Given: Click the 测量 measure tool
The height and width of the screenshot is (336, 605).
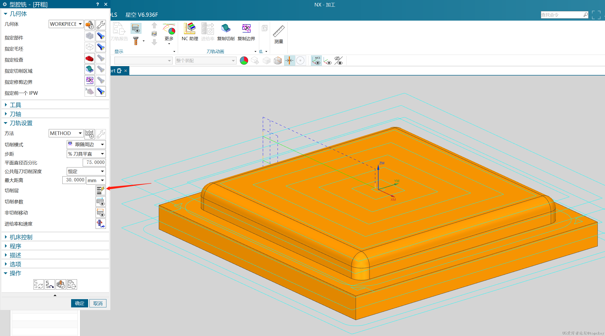Looking at the screenshot, I should [279, 35].
